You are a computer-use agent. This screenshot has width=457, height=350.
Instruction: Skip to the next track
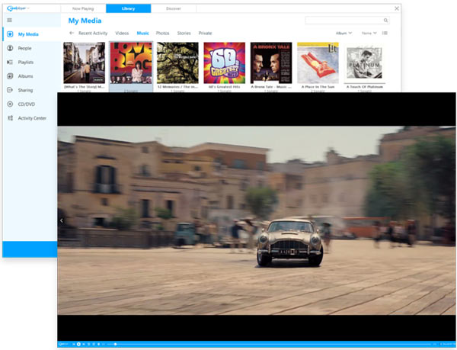click(84, 345)
